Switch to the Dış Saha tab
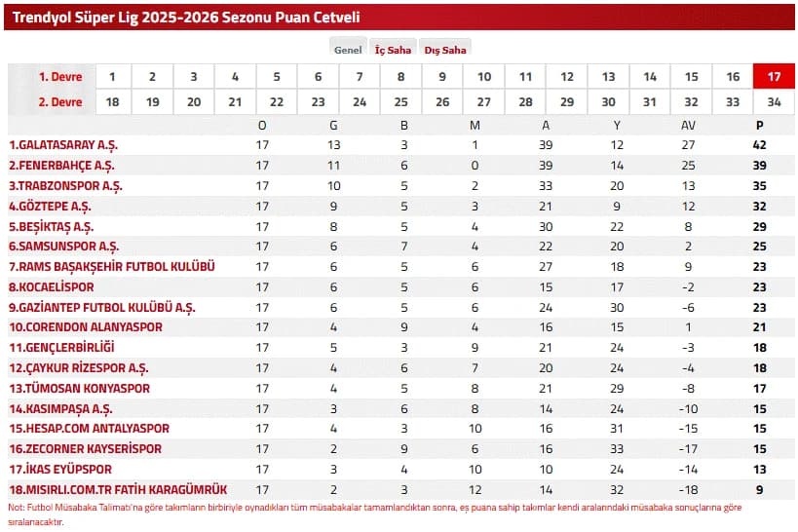 (445, 49)
